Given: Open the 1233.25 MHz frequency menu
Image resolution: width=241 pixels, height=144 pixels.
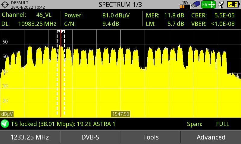Looking at the screenshot, I should point(30,137).
